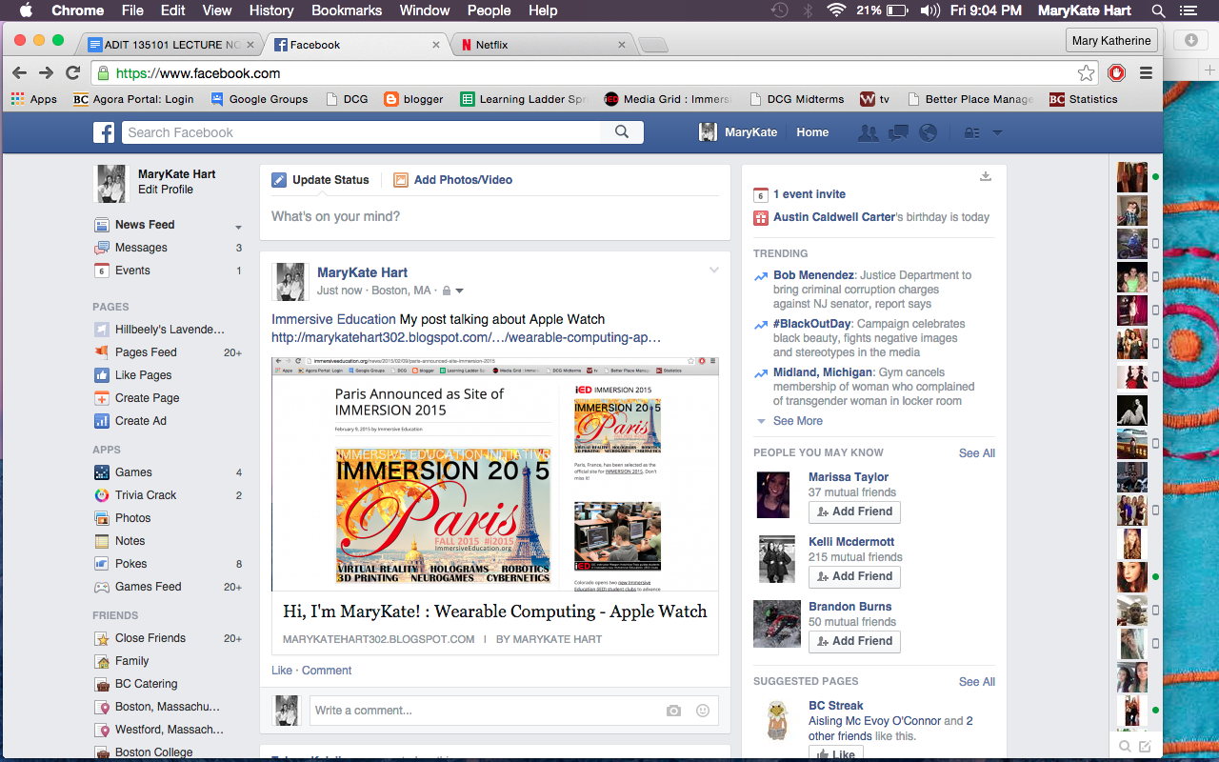
Task: Click Home in the Facebook top bar
Action: [812, 132]
